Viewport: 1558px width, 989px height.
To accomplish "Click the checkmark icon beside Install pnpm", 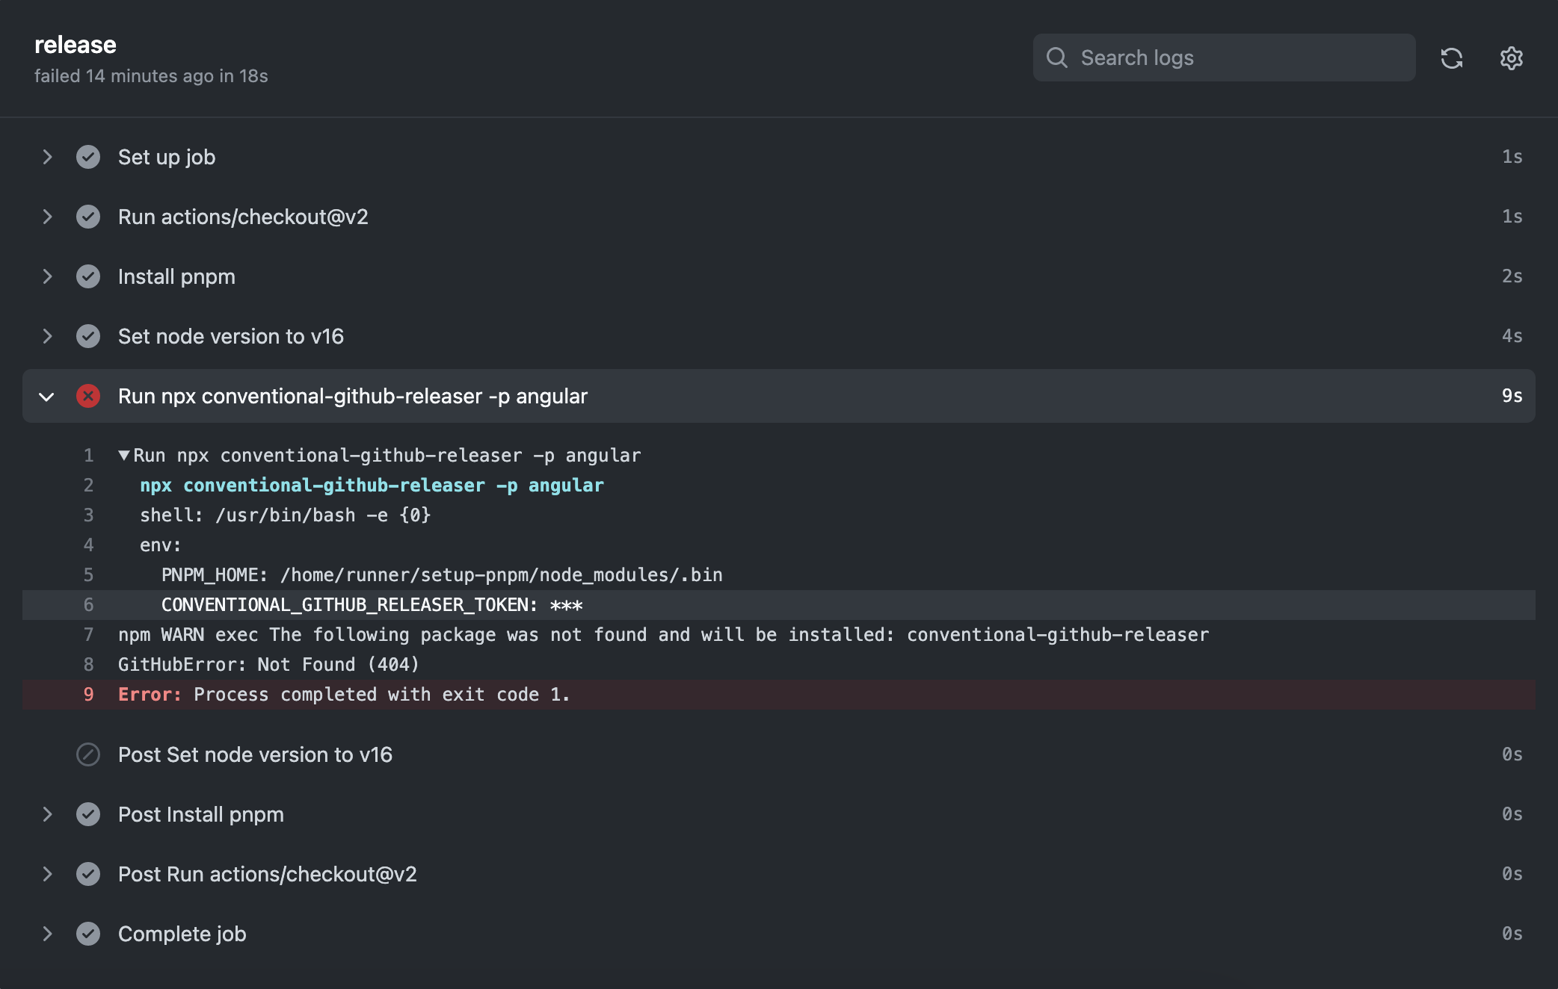I will [x=88, y=276].
